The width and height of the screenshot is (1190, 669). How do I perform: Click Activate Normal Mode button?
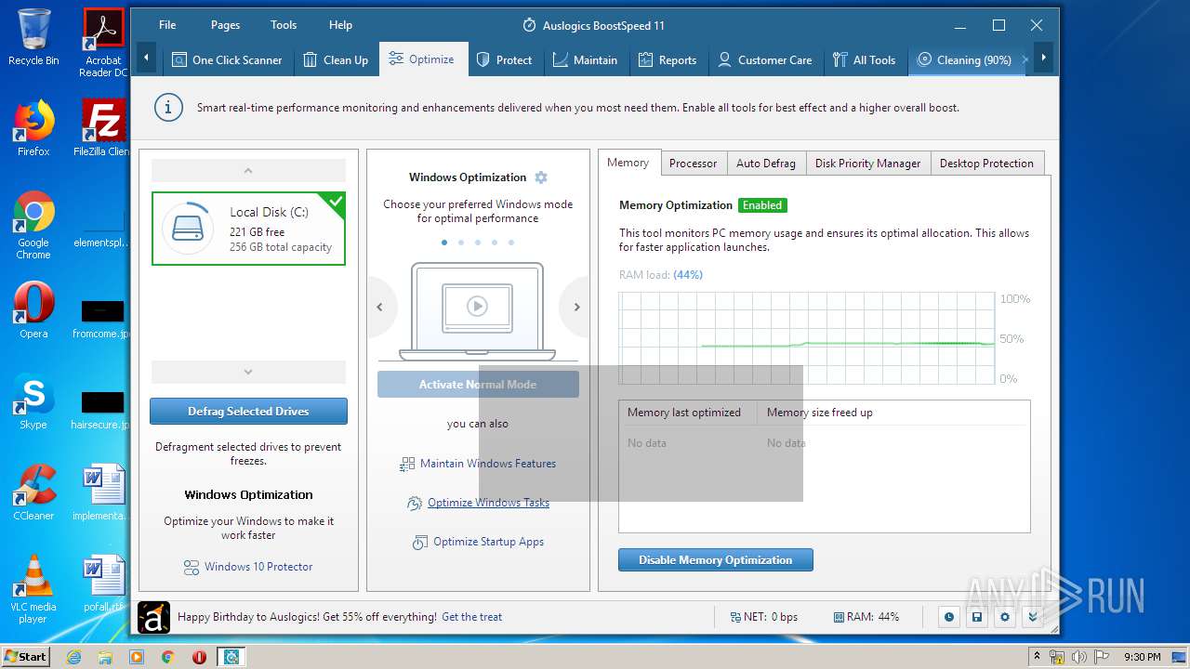478,384
